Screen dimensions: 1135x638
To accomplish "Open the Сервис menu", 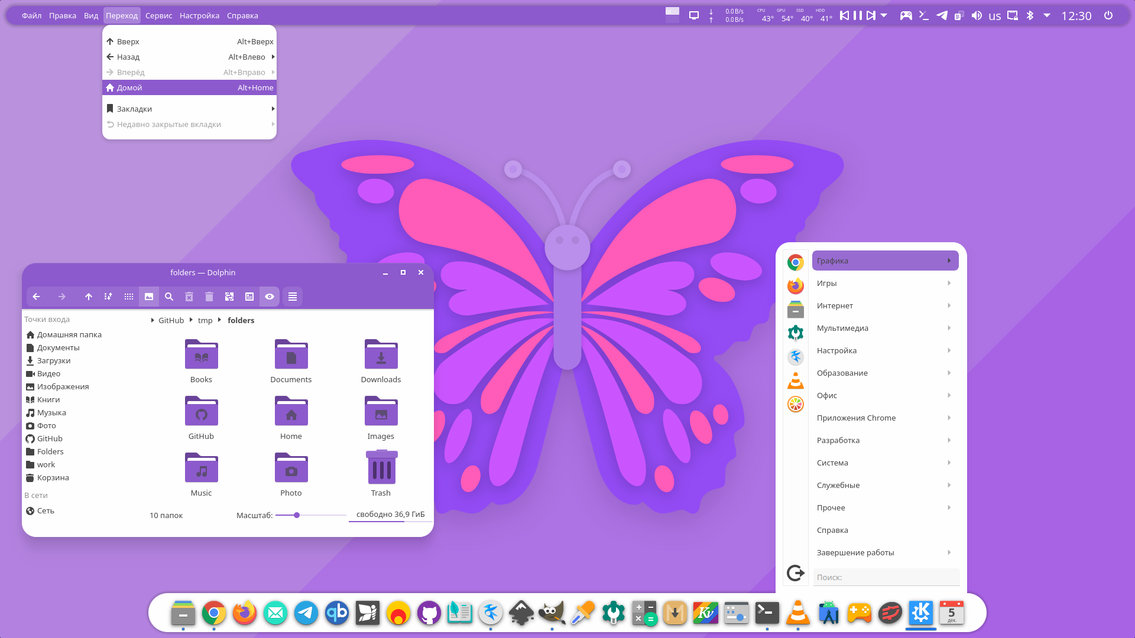I will pyautogui.click(x=159, y=15).
